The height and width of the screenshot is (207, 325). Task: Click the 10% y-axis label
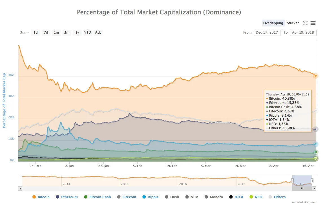(11, 138)
